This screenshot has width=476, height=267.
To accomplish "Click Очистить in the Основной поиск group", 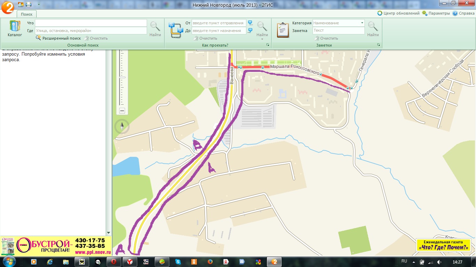I will pos(96,38).
